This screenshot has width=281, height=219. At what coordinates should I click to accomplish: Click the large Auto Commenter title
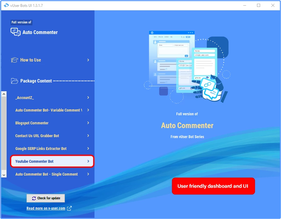[187, 126]
